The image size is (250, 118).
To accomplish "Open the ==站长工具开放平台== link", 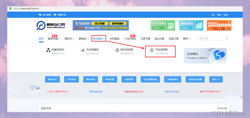I will click(x=58, y=92).
